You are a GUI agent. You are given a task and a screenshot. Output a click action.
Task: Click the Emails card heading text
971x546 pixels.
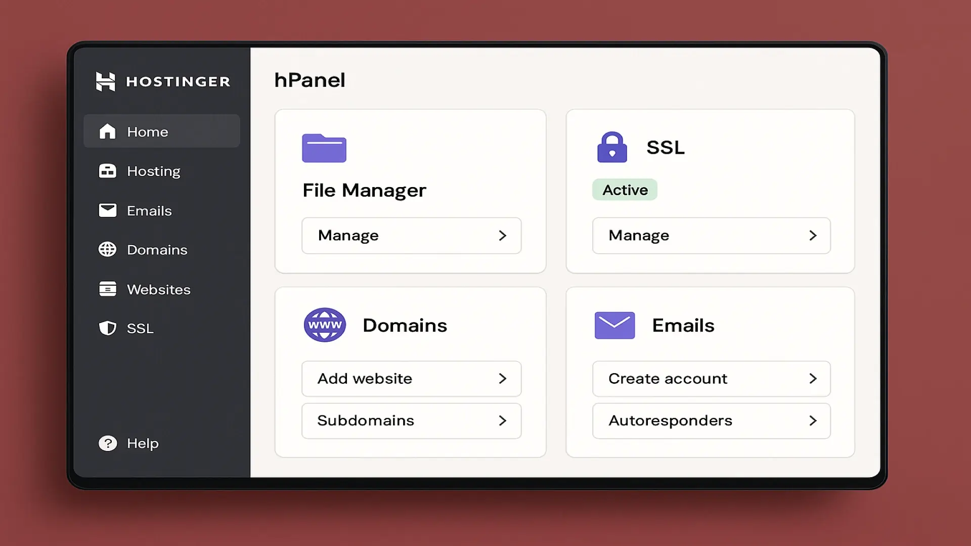coord(683,326)
